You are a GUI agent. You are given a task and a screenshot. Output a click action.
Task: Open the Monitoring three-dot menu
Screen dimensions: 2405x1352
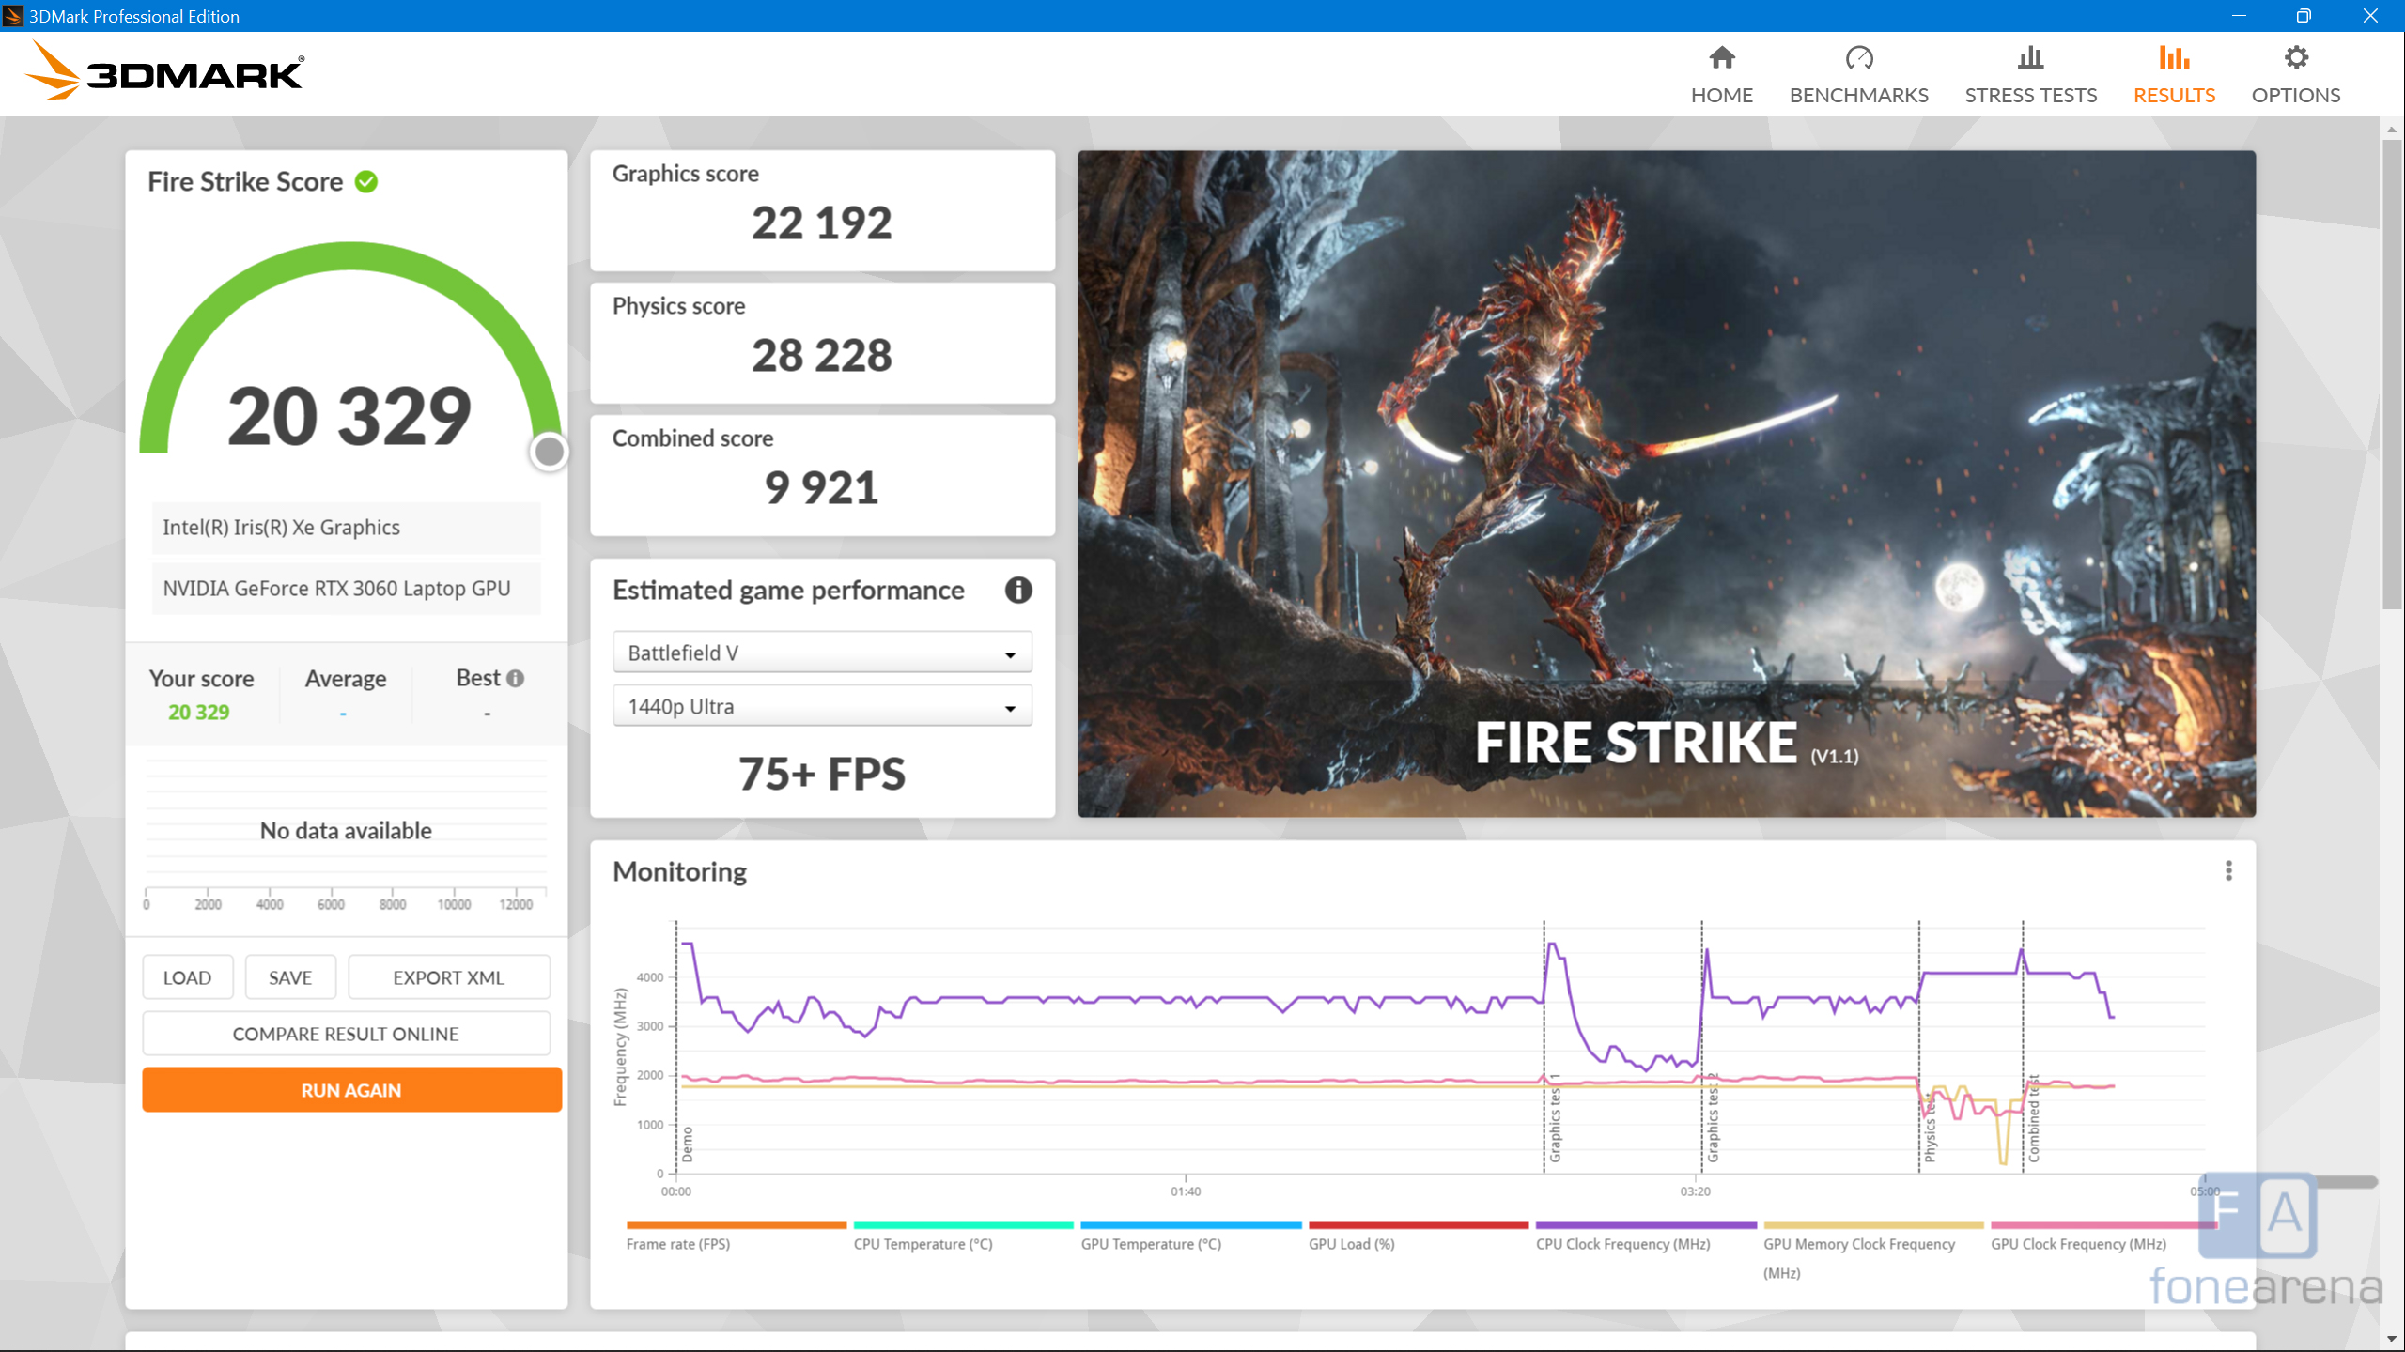[2228, 871]
